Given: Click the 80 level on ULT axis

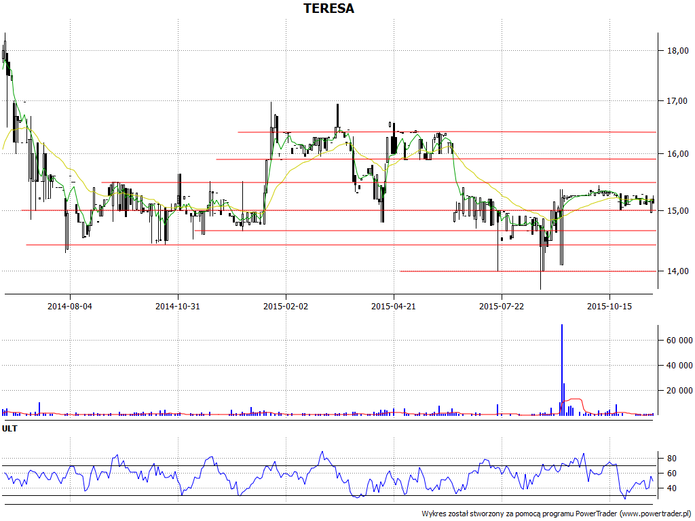Looking at the screenshot, I should (x=671, y=459).
